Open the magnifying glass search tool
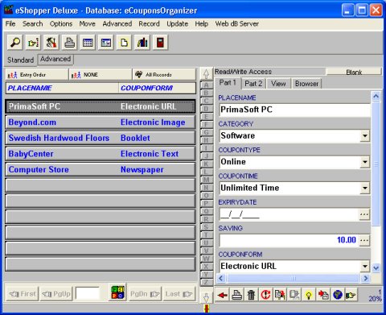Image resolution: width=386 pixels, height=315 pixels. click(x=15, y=43)
